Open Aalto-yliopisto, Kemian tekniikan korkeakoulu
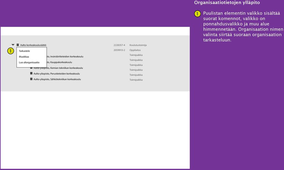Screen dimensions: 284x170 58,68
